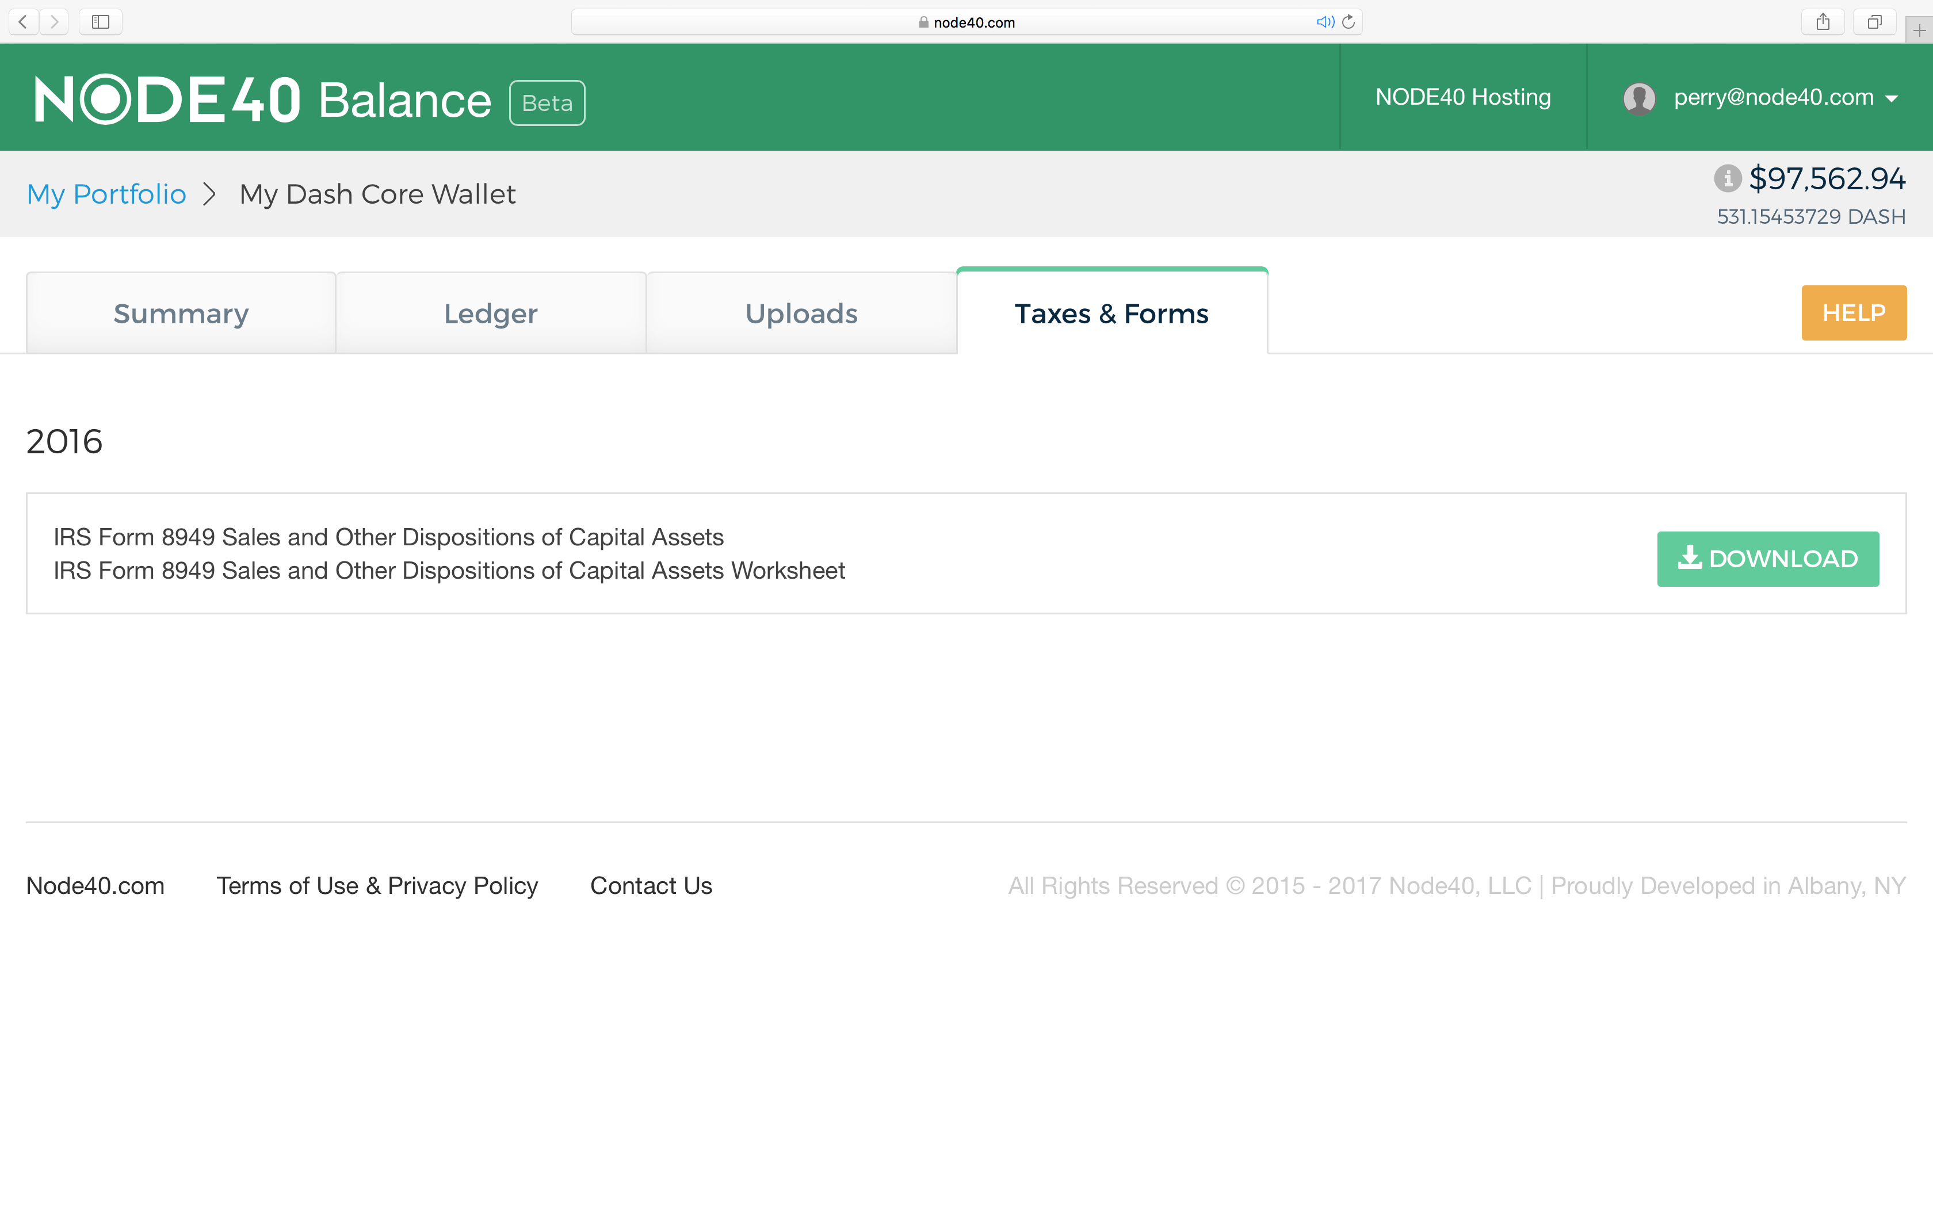The height and width of the screenshot is (1208, 1933).
Task: Open the Contact Us link
Action: click(x=651, y=885)
